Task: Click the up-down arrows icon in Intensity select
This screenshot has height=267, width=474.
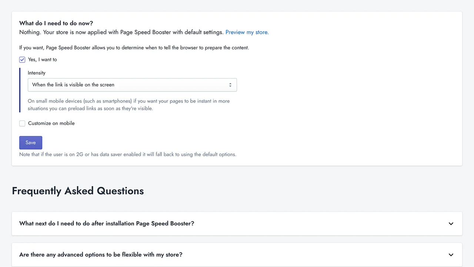Action: (230, 85)
